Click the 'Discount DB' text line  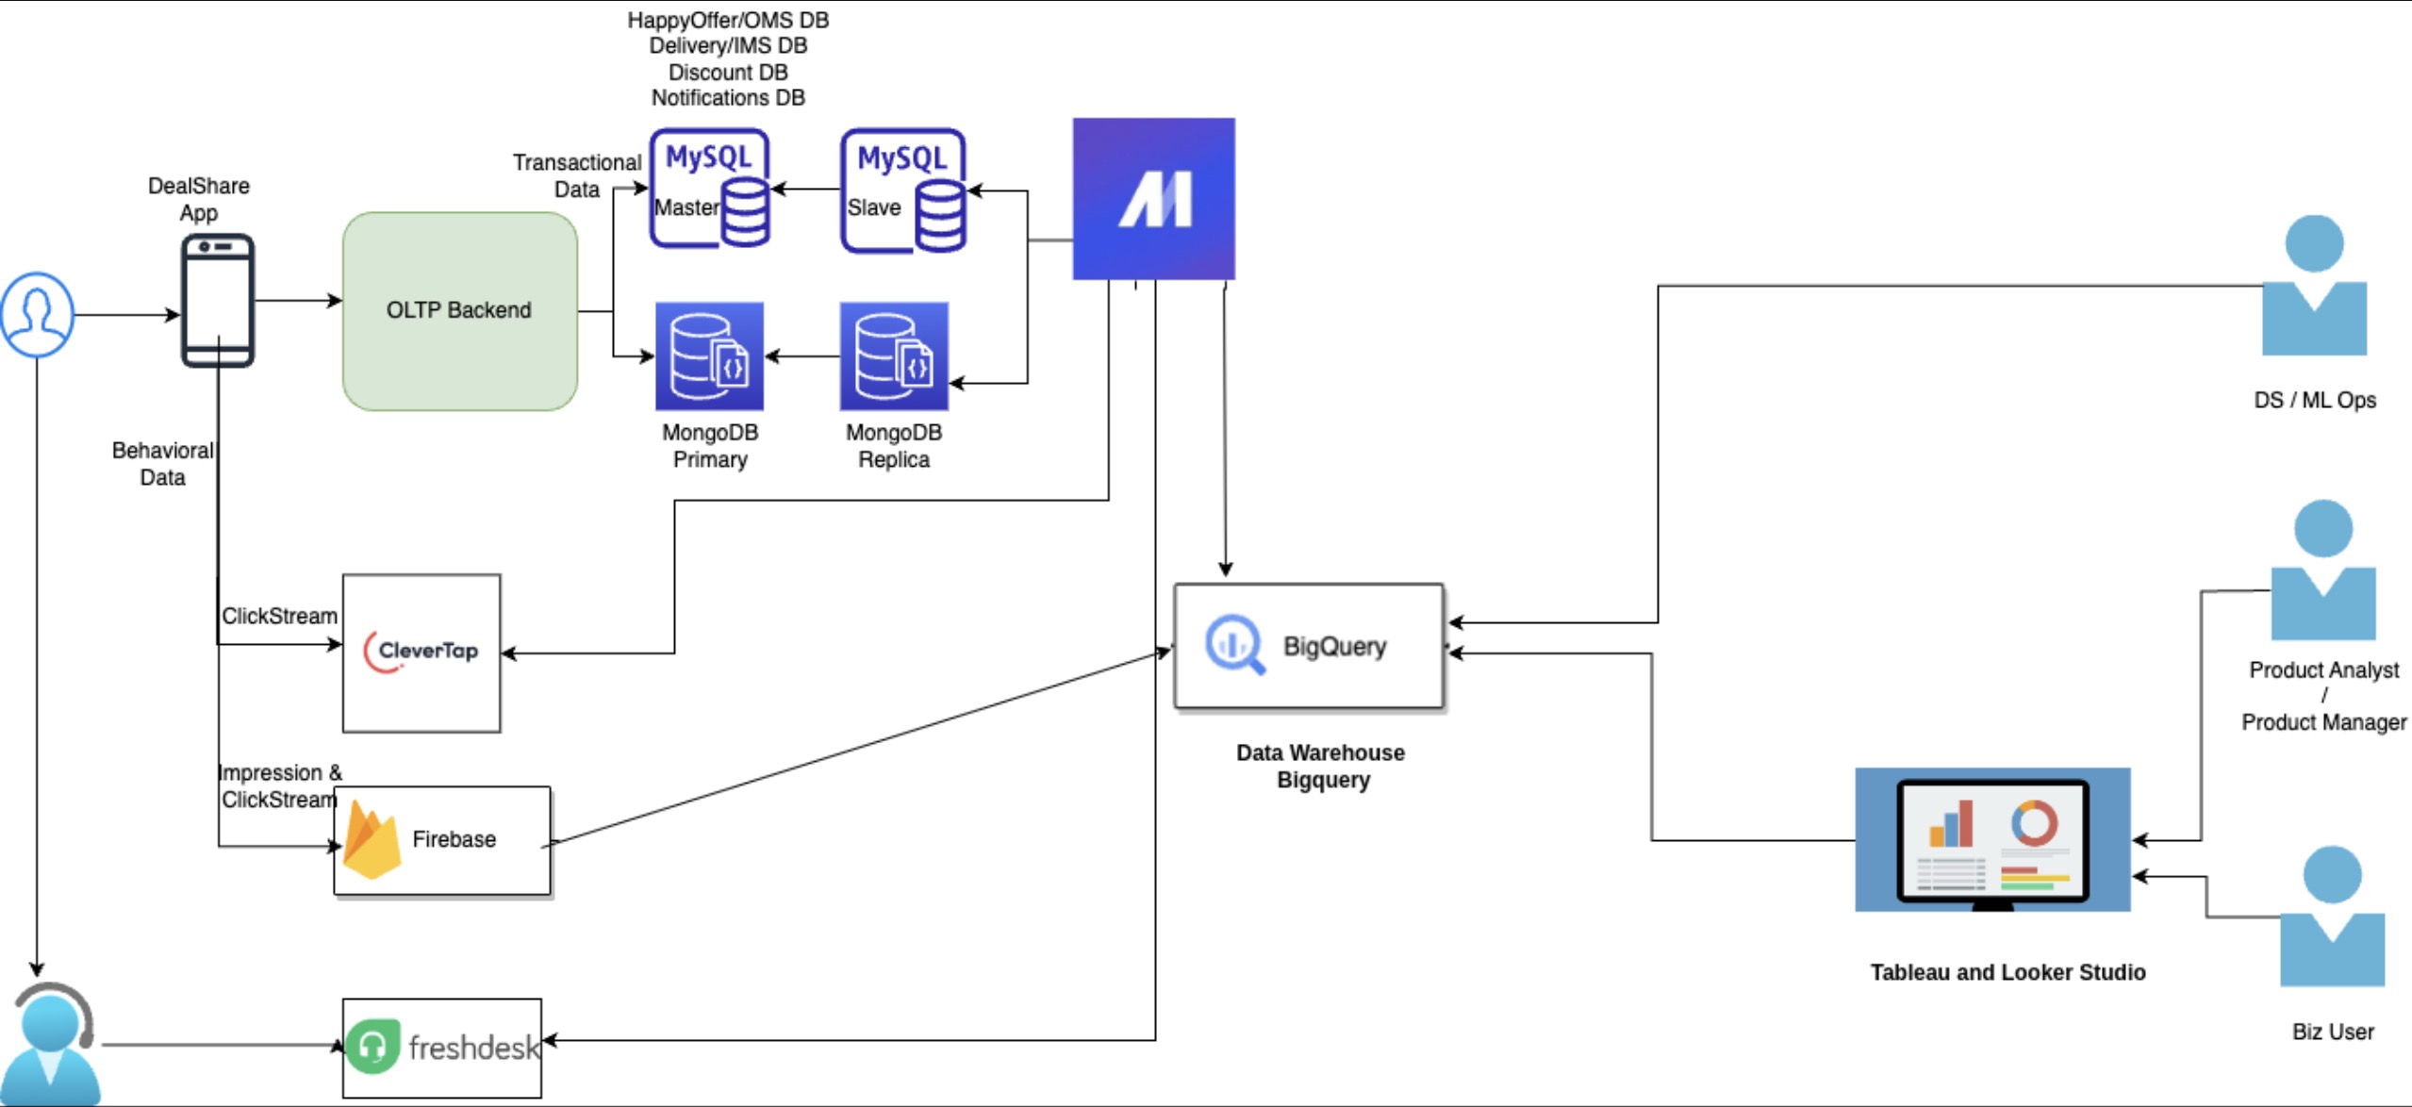pyautogui.click(x=728, y=72)
